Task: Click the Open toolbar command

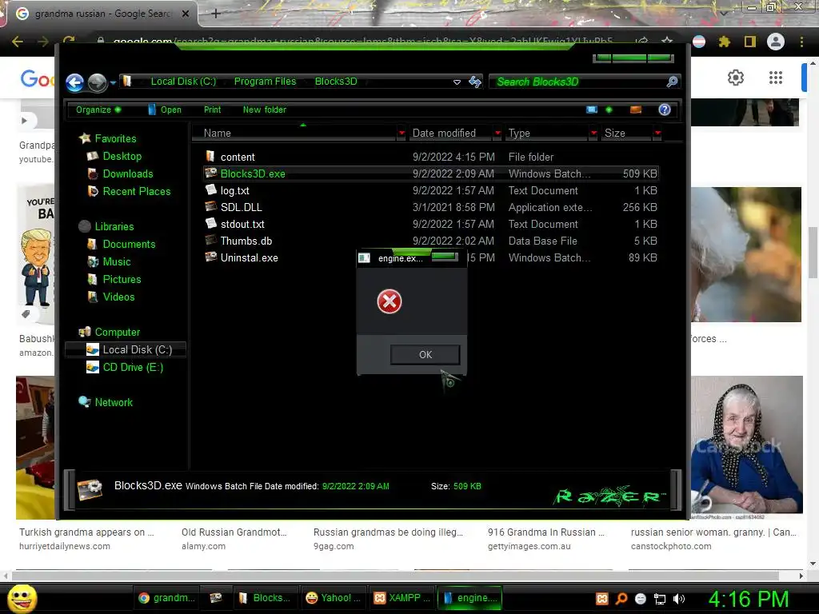Action: point(165,110)
